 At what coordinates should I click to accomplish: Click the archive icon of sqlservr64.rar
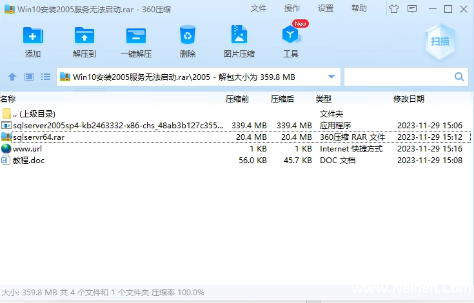(6, 137)
